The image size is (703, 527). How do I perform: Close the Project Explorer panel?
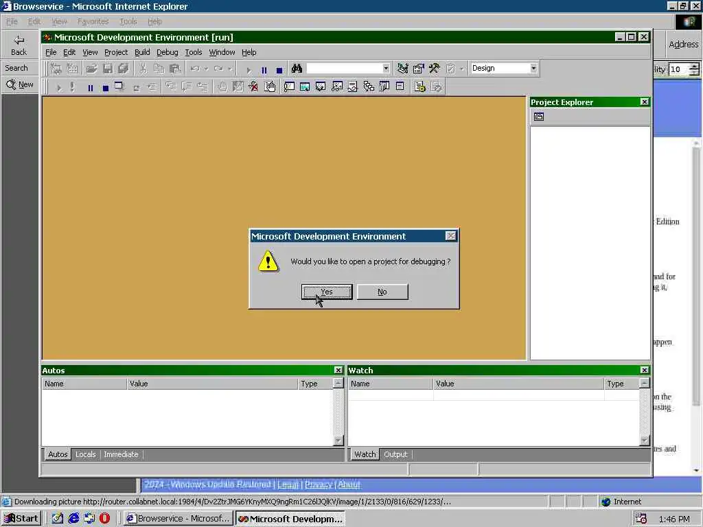pos(644,102)
